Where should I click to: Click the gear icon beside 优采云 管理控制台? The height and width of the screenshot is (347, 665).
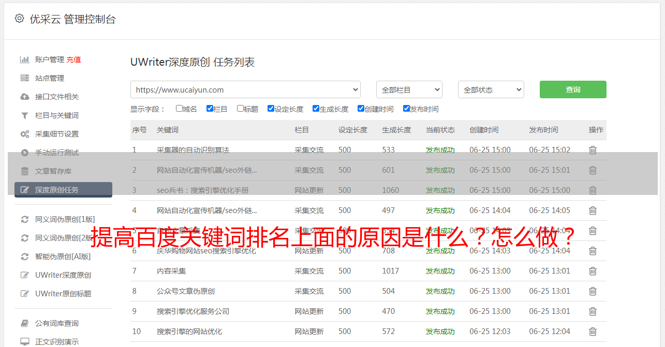[19, 19]
